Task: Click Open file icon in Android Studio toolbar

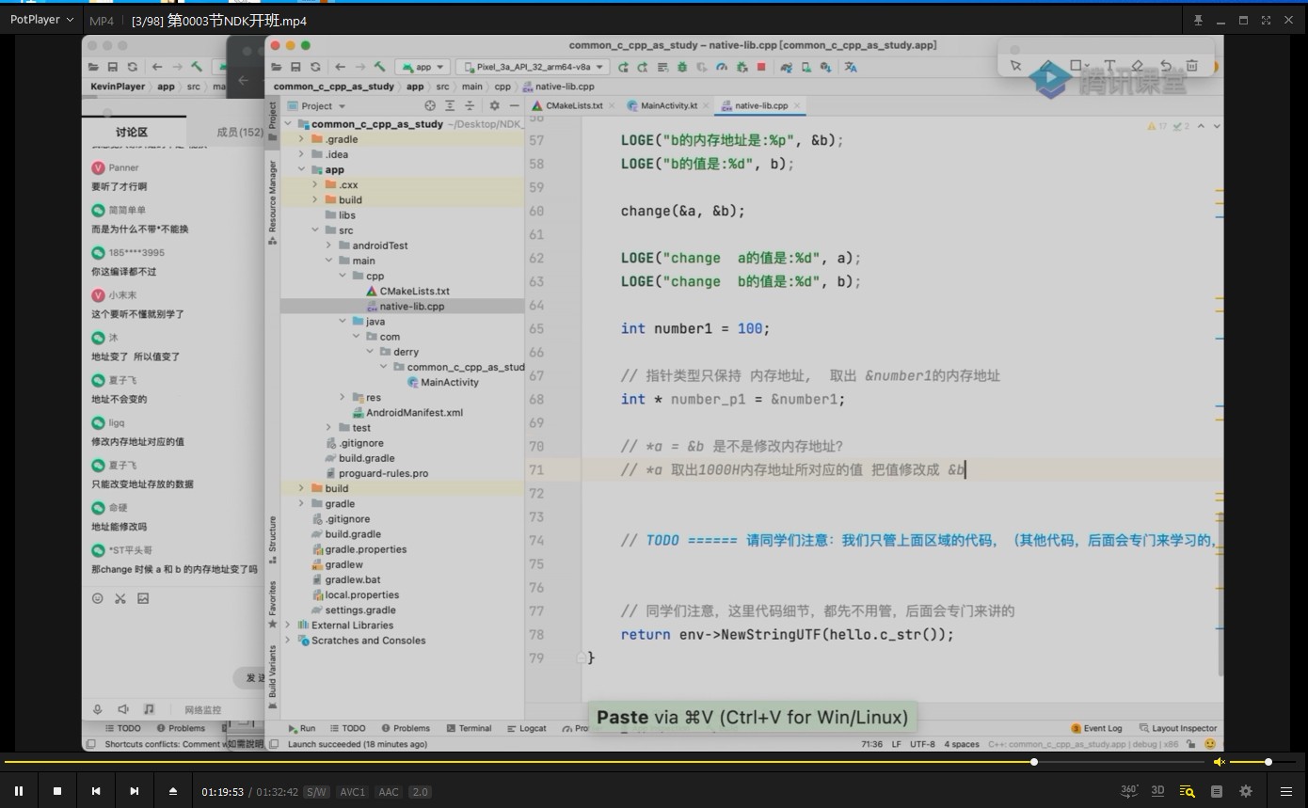Action: pos(276,67)
